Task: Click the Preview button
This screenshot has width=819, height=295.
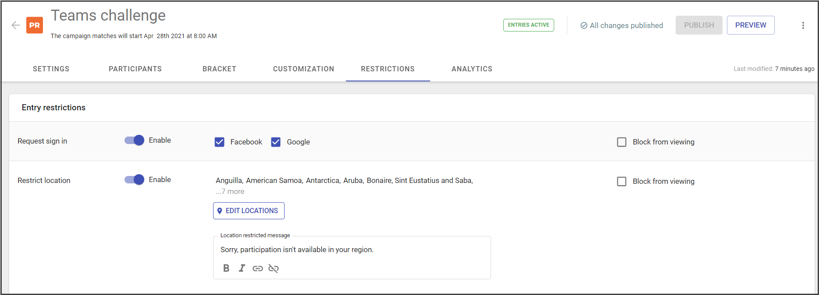Action: pos(751,25)
